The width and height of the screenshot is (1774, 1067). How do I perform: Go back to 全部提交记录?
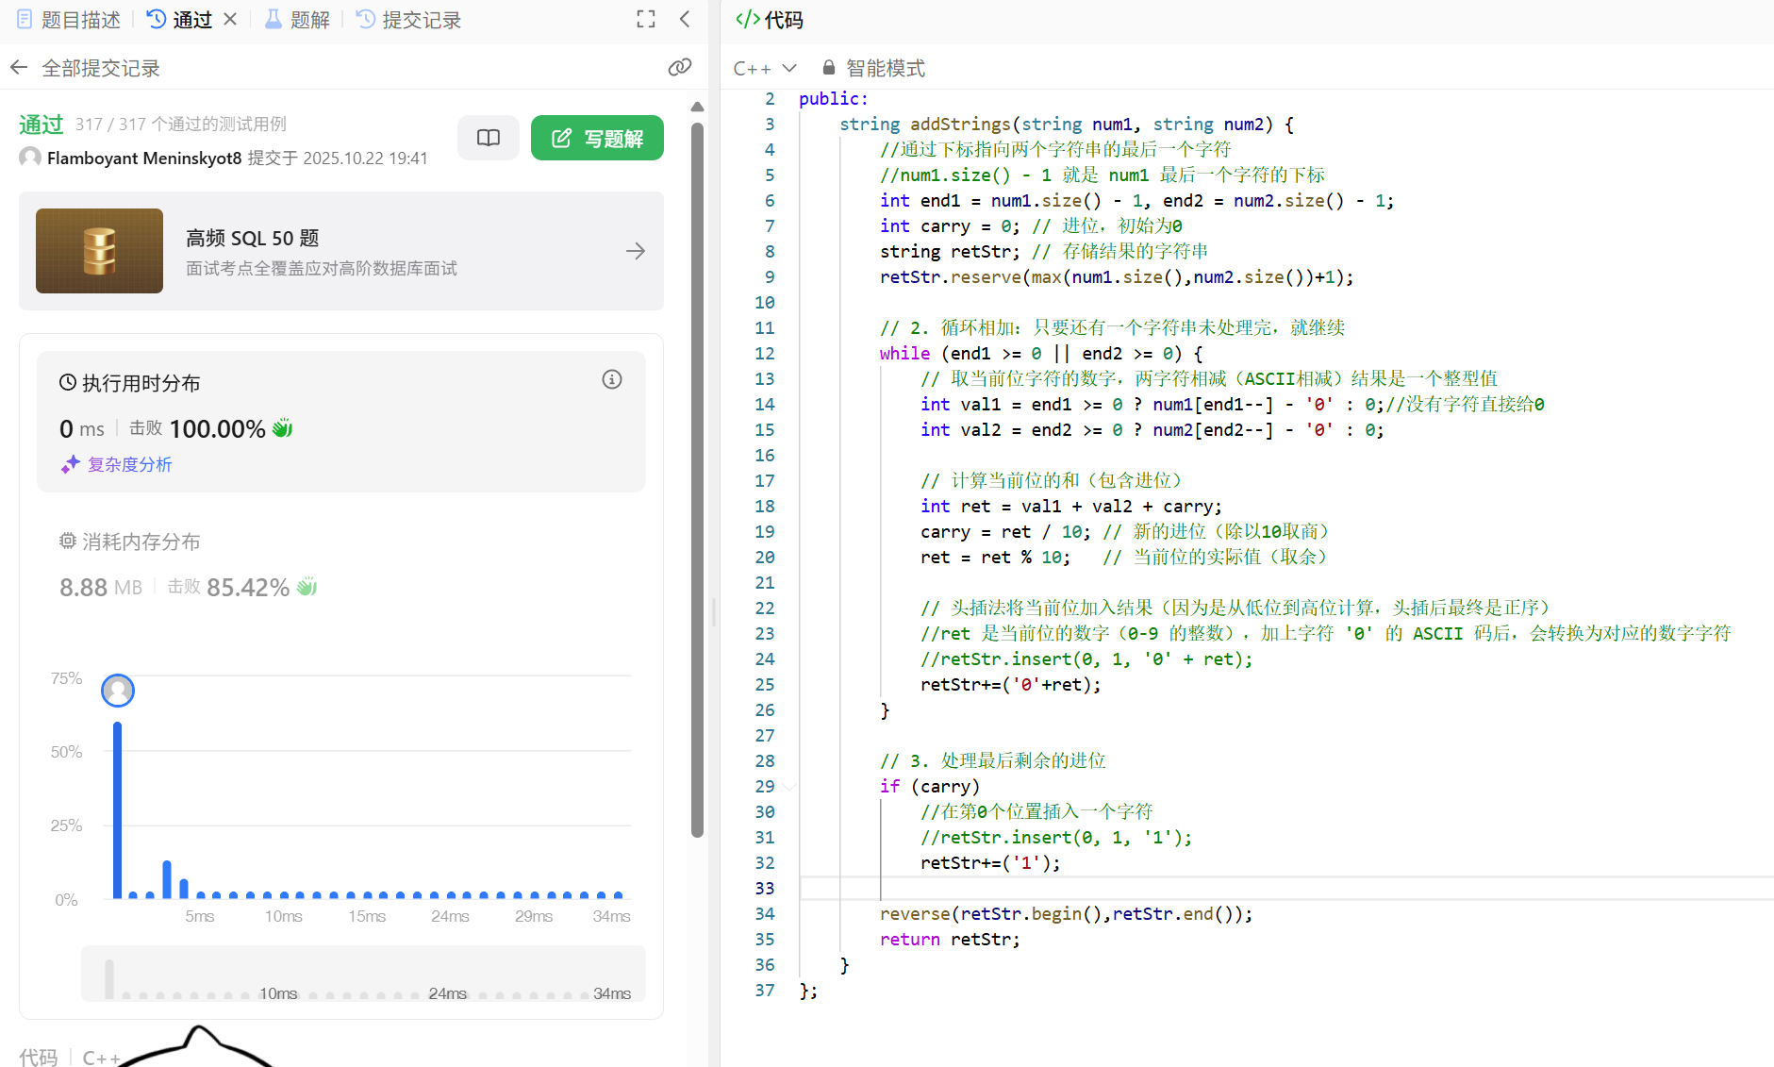[19, 68]
